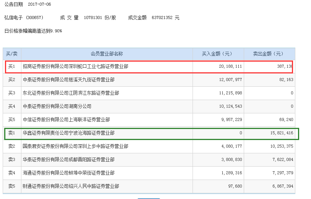This screenshot has height=199, width=311.
Task: Click the 买/卖 column header
Action: click(x=12, y=54)
